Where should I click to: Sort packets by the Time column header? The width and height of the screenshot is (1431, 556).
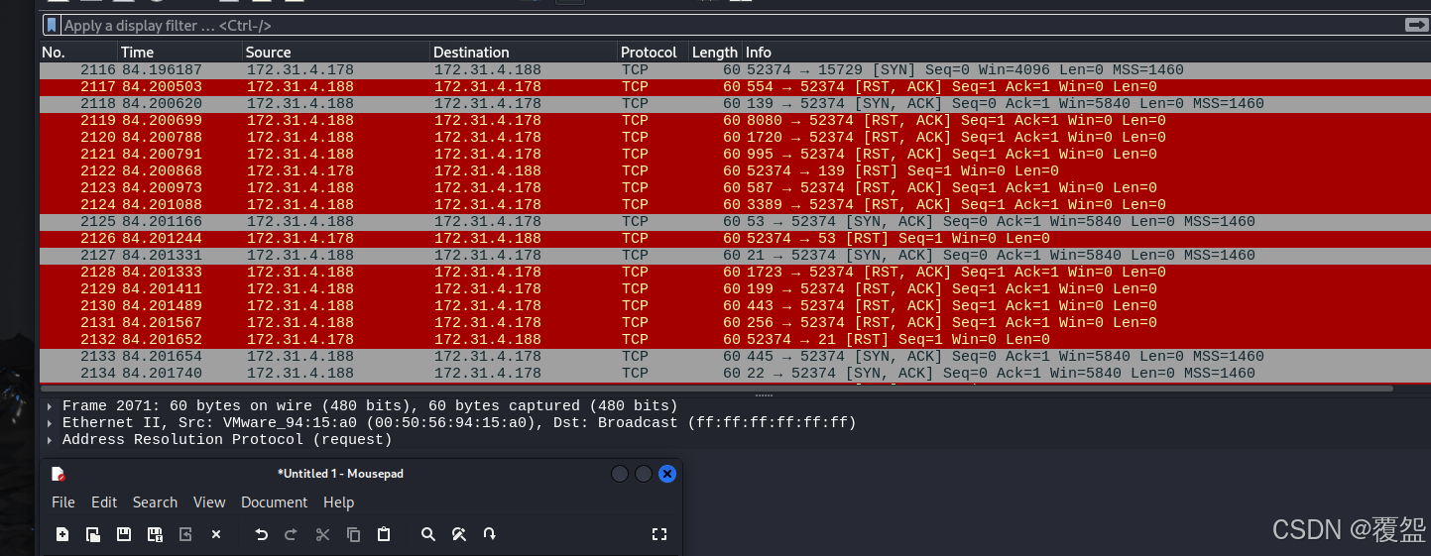click(180, 53)
